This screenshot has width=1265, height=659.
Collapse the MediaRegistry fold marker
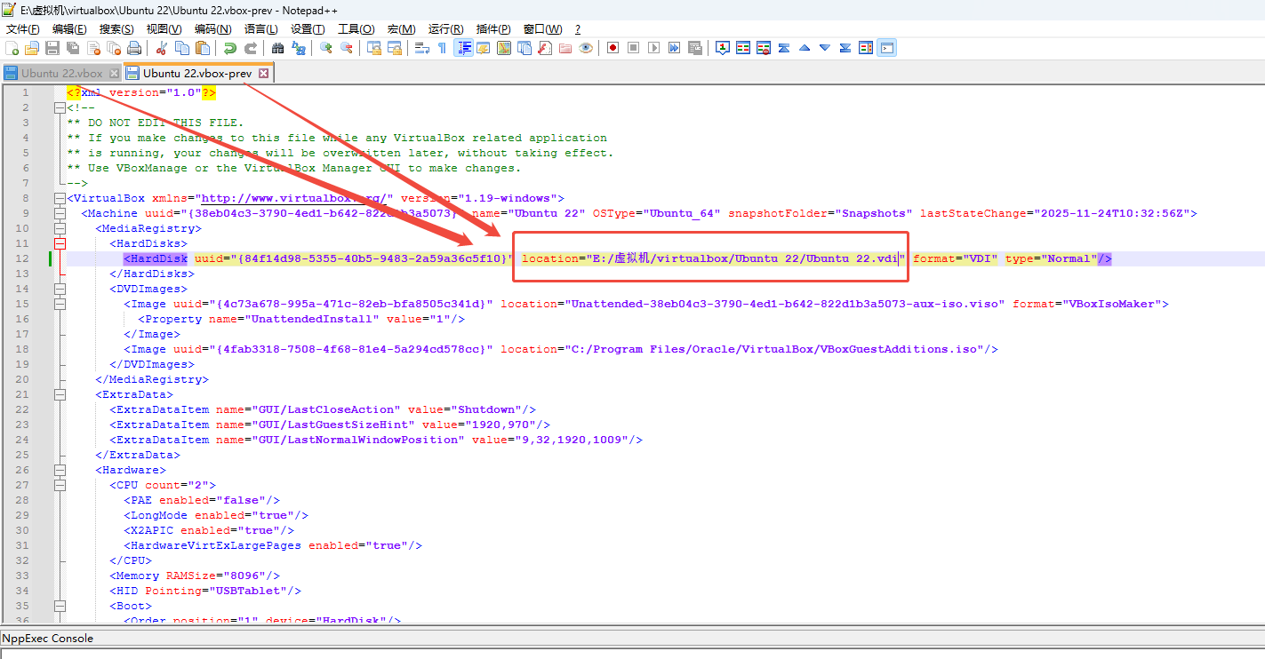(x=60, y=228)
